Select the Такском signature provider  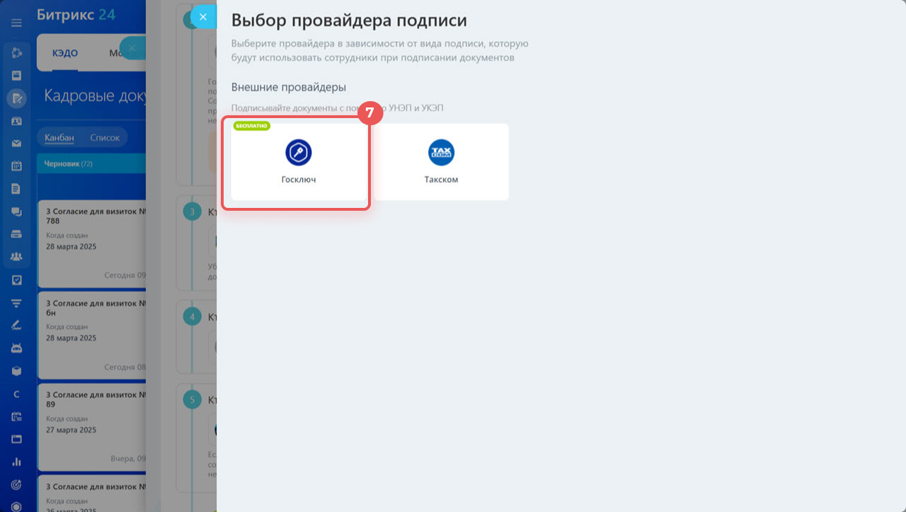440,162
